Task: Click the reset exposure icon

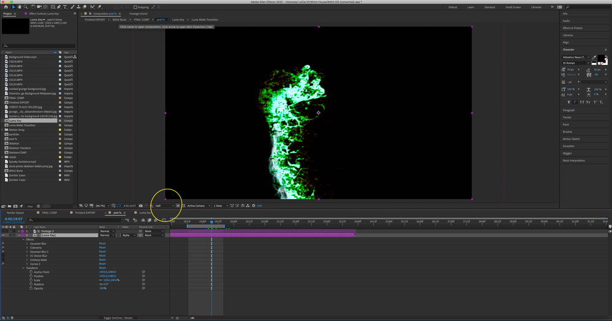Action: pos(254,206)
